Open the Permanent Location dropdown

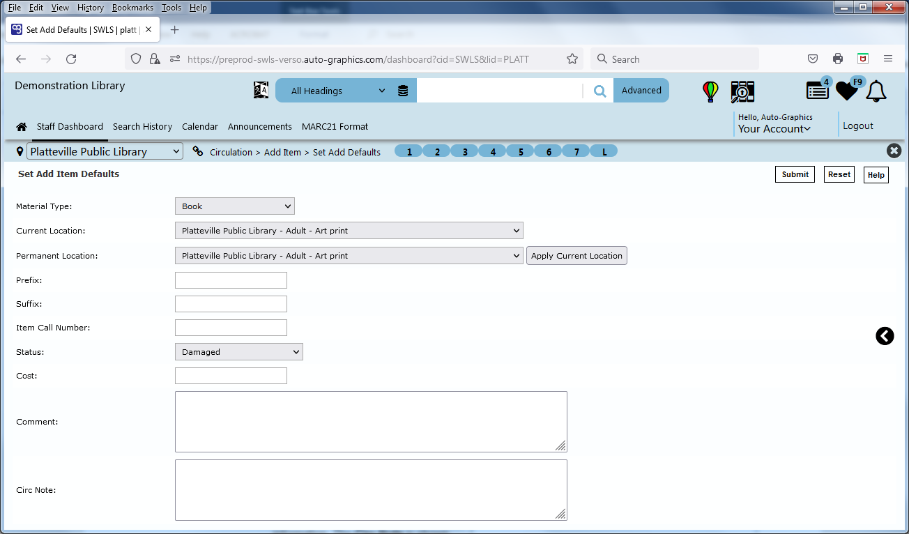(x=349, y=256)
